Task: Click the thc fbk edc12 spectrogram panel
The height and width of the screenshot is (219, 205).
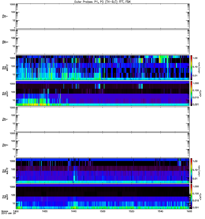Action: pos(103,171)
